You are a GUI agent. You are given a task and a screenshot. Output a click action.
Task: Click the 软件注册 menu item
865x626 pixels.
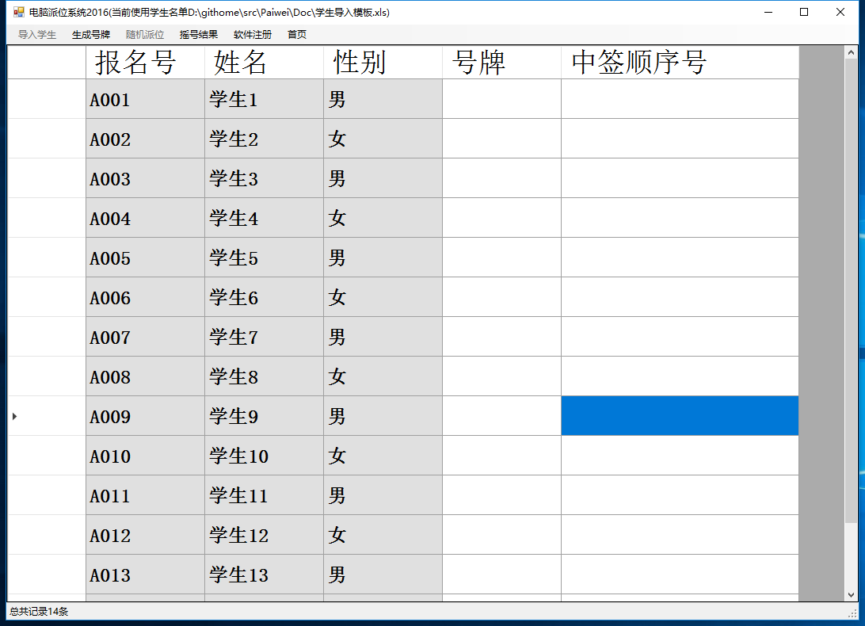[x=252, y=34]
